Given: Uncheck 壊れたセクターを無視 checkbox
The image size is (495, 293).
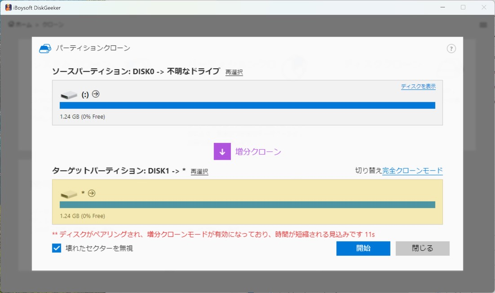Looking at the screenshot, I should (57, 248).
